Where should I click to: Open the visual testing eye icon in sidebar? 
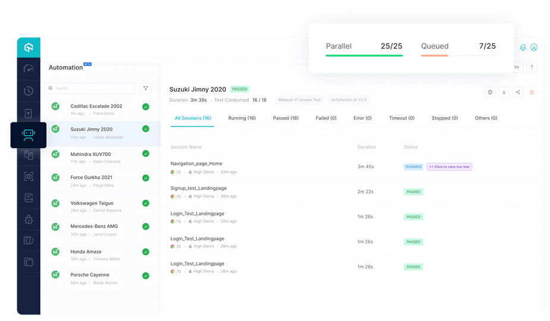(x=29, y=177)
